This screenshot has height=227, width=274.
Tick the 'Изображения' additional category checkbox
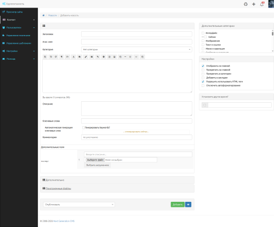coord(203,41)
